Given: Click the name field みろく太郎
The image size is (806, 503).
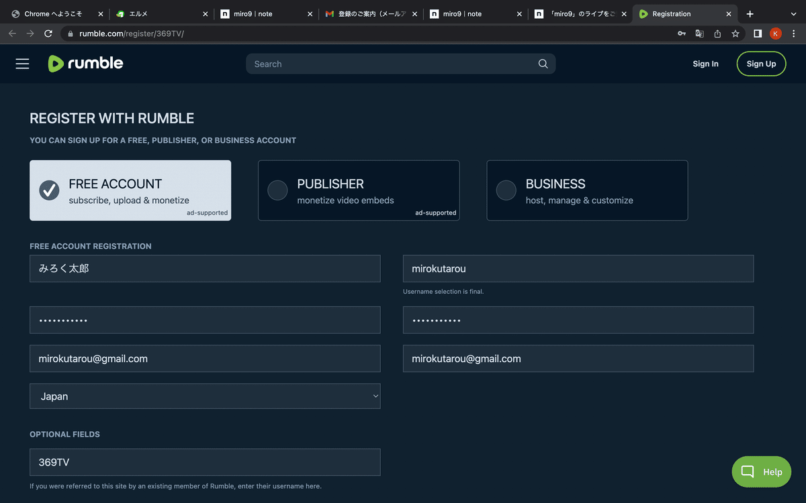Looking at the screenshot, I should point(205,268).
